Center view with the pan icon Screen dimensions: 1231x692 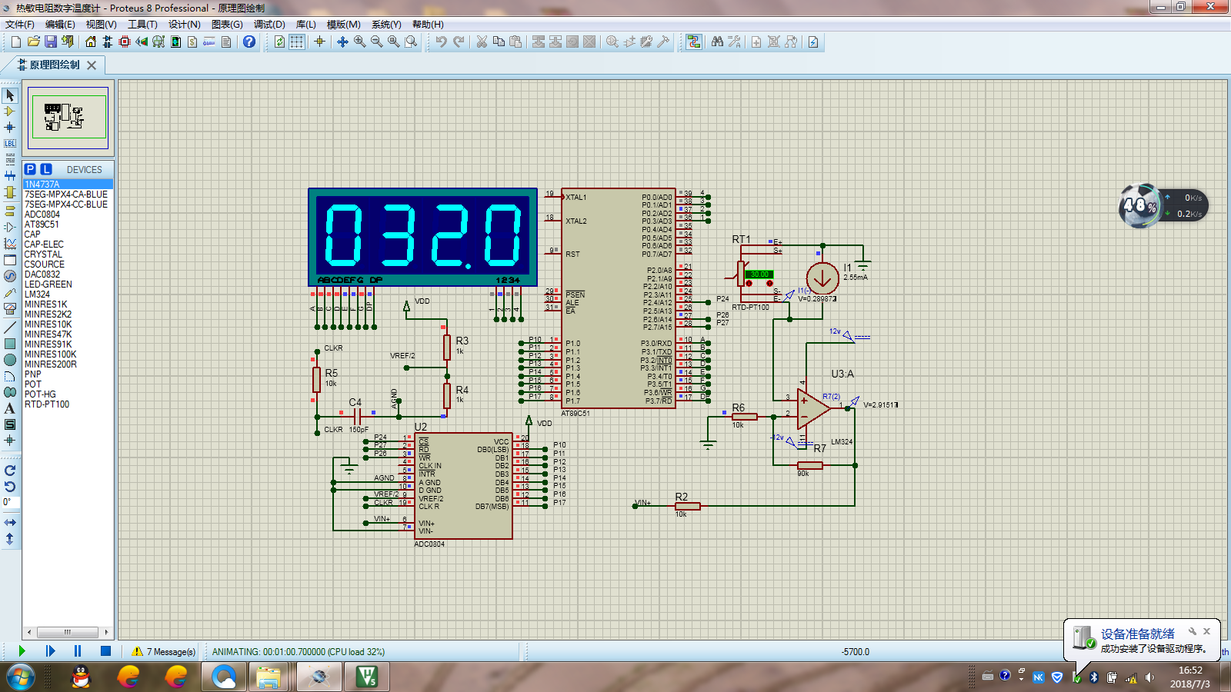pos(342,42)
